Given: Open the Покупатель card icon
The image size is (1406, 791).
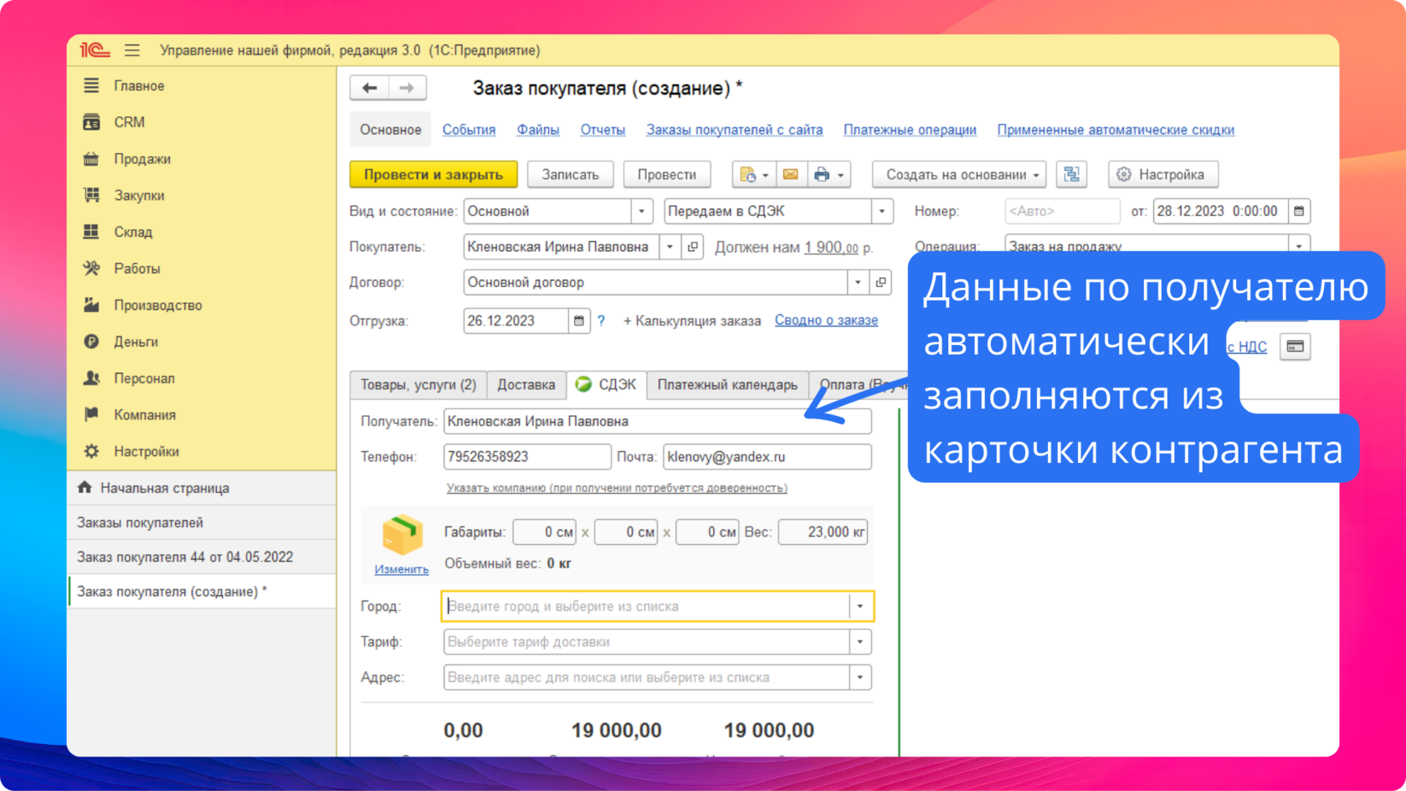Looking at the screenshot, I should pos(693,247).
